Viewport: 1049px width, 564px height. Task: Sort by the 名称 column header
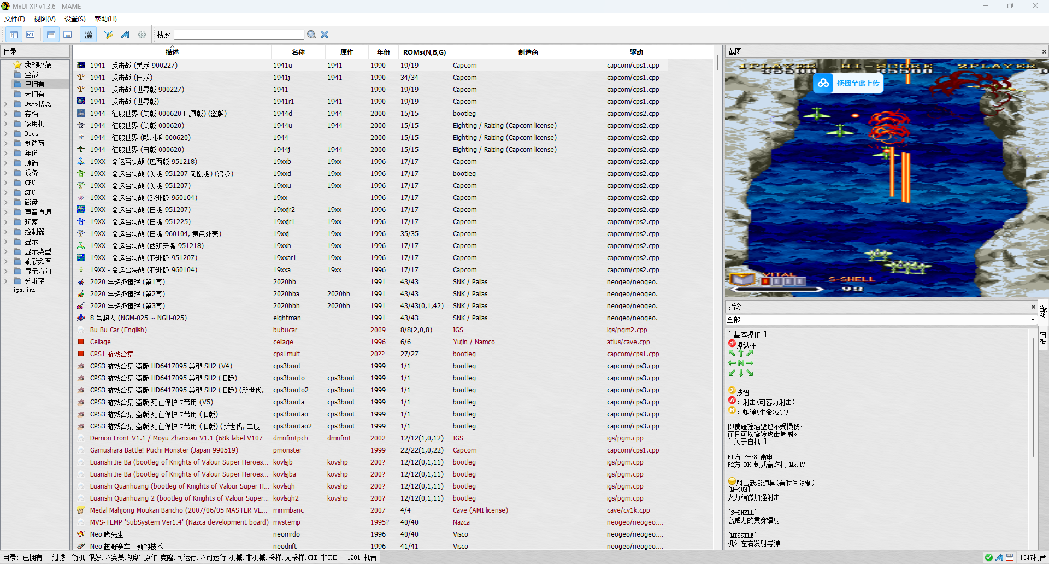pyautogui.click(x=298, y=52)
